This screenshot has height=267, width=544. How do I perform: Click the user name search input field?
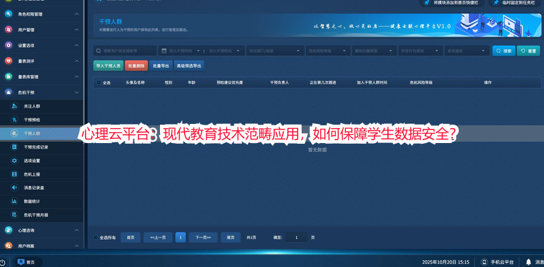point(125,50)
